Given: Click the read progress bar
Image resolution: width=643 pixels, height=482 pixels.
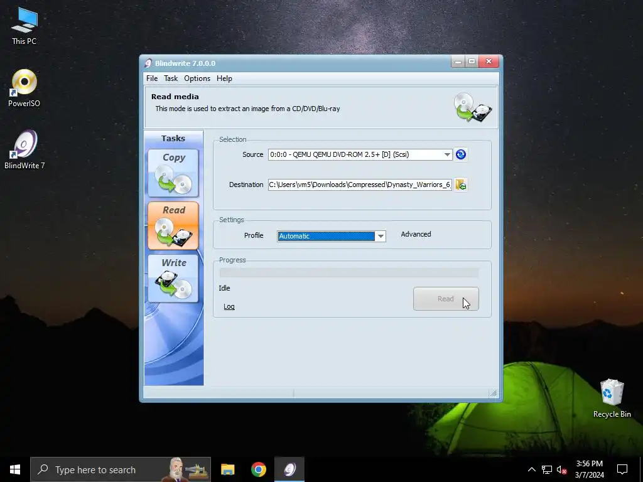Looking at the screenshot, I should pos(349,272).
